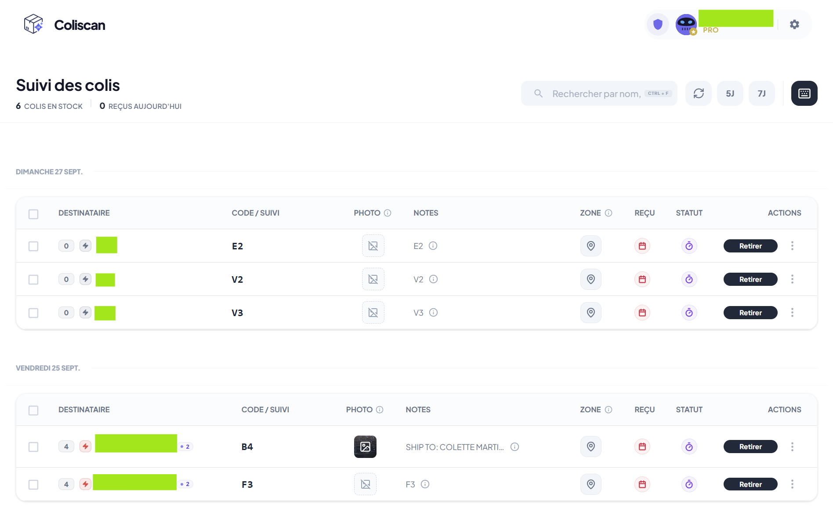Click the info icon next to PHOTO header in first table
Screen dimensions: 833x526
(x=388, y=213)
